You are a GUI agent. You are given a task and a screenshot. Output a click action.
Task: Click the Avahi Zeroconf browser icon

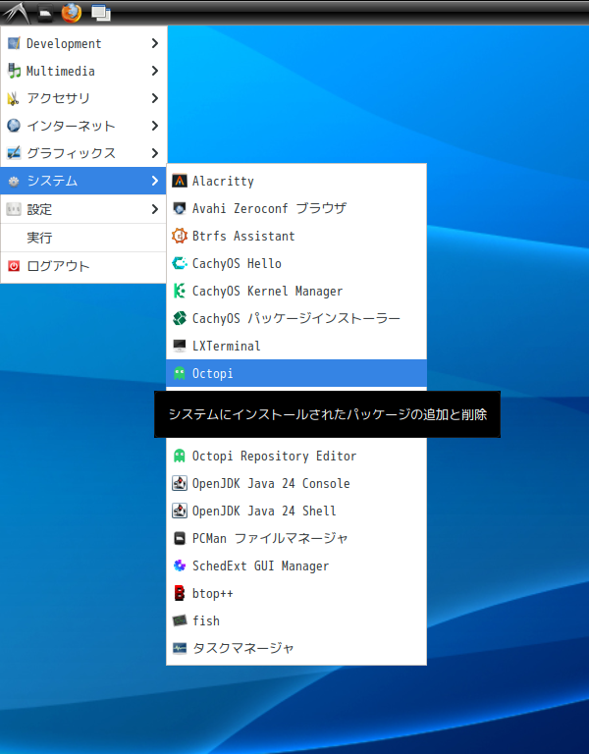180,208
